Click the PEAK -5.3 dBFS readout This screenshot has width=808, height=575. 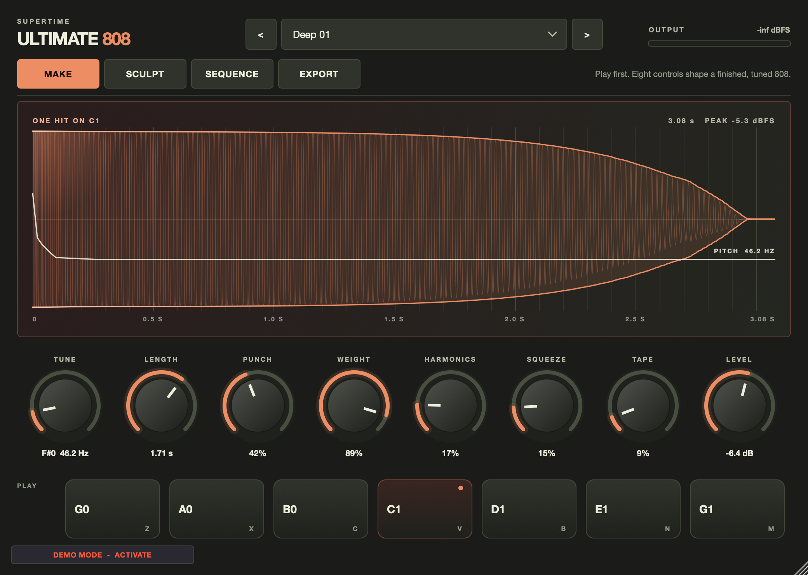(740, 121)
